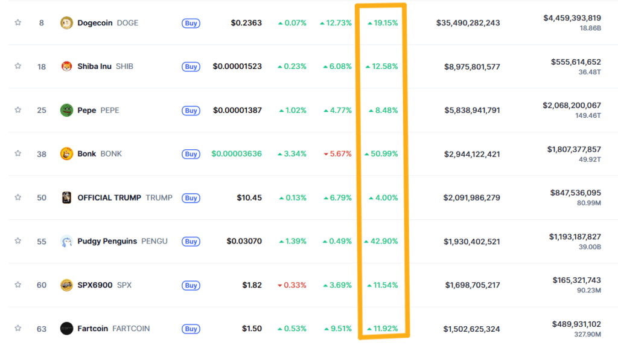Click TRUMP market cap $2,091,986,279
The width and height of the screenshot is (618, 348).
tap(471, 198)
